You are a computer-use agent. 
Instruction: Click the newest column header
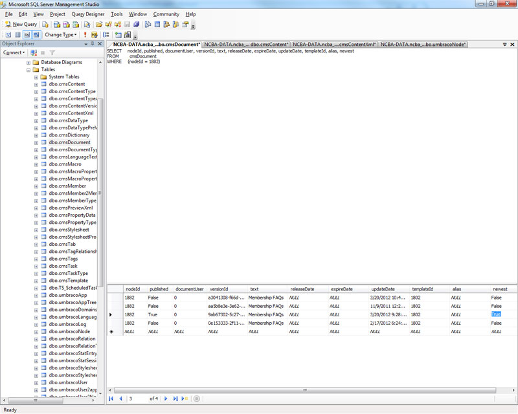coord(503,289)
